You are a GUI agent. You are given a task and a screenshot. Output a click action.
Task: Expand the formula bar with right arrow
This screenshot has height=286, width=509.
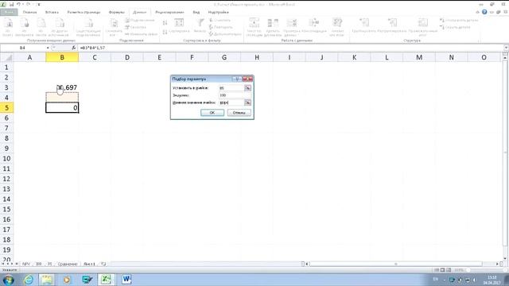point(506,48)
